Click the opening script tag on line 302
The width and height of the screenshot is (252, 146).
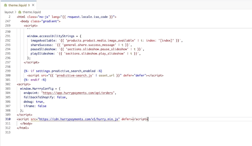24,84
